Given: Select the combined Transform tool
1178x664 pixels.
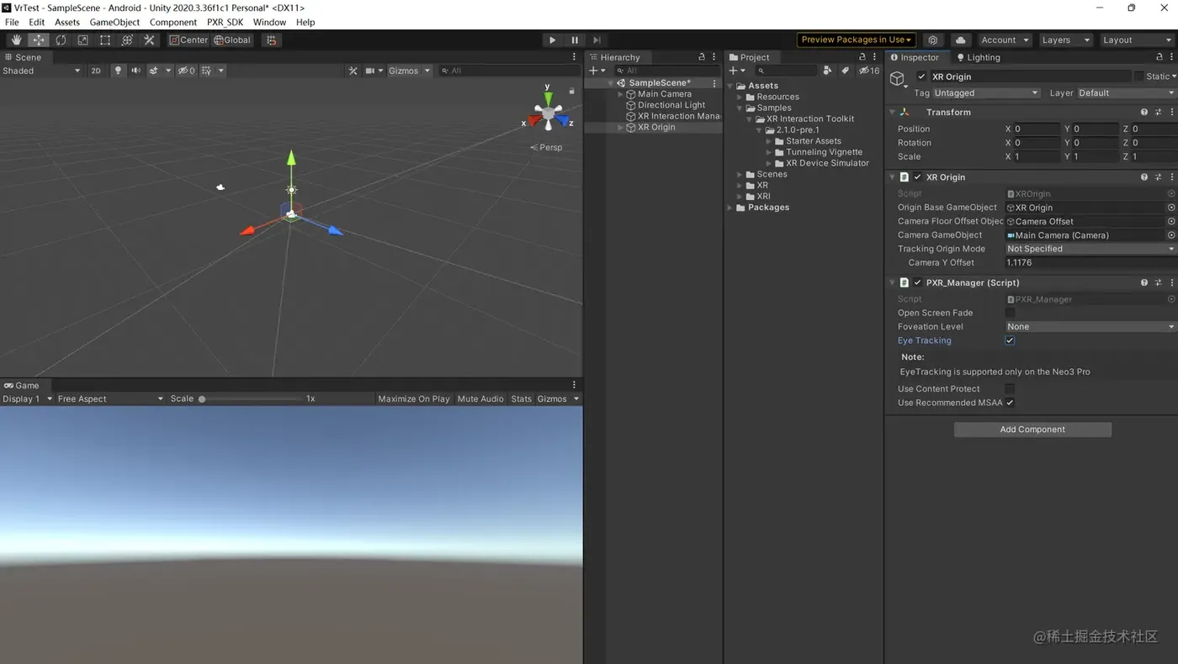Looking at the screenshot, I should click(127, 40).
